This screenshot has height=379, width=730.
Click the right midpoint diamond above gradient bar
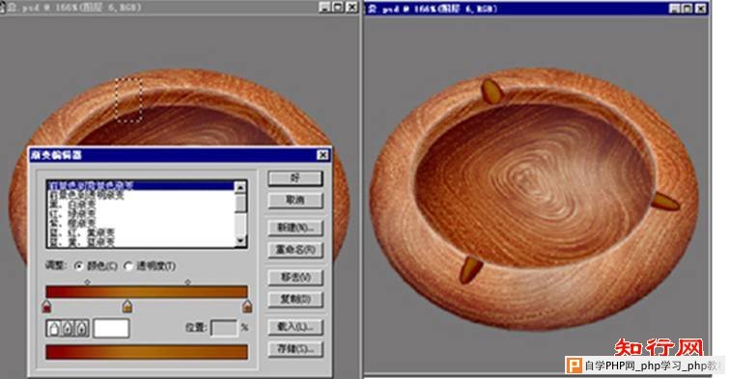pos(187,282)
